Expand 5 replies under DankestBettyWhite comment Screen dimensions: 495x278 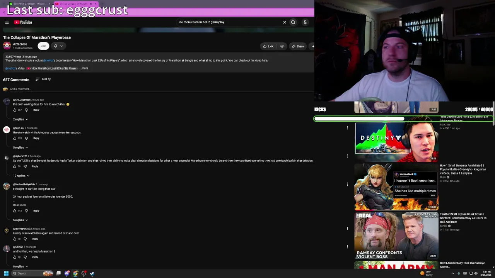(20, 220)
